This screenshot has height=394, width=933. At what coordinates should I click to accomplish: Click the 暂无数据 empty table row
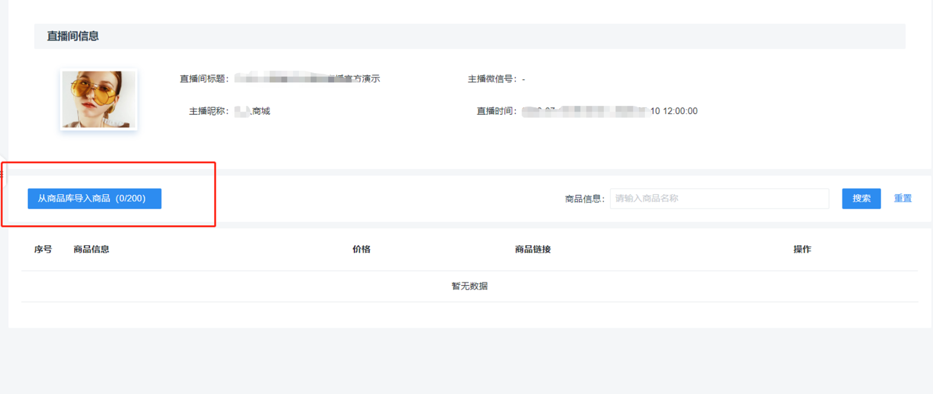(x=469, y=286)
